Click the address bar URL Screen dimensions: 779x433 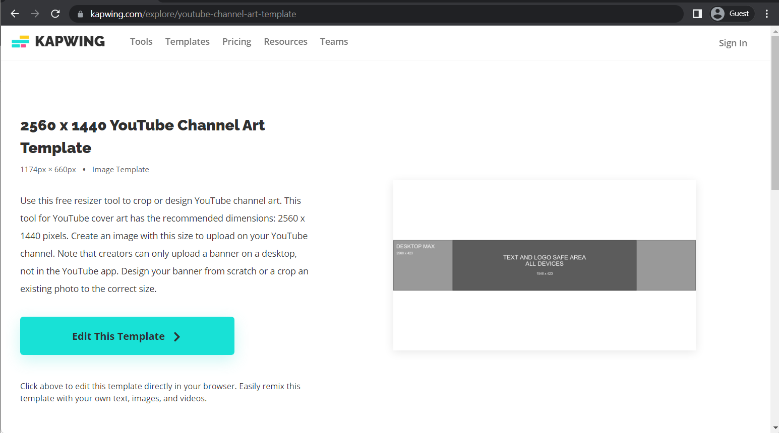point(193,14)
